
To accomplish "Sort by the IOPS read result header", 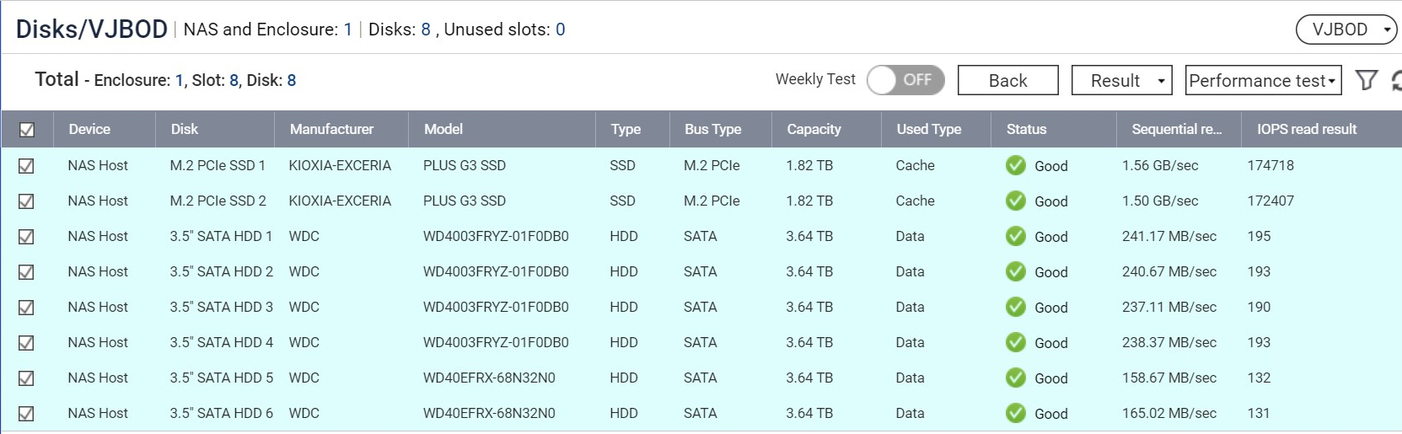I will click(1306, 129).
